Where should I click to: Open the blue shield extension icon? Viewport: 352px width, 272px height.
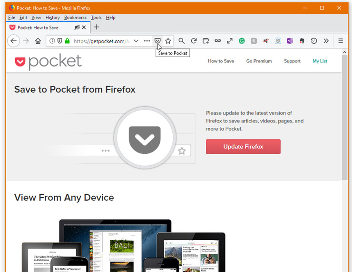pyautogui.click(x=278, y=41)
